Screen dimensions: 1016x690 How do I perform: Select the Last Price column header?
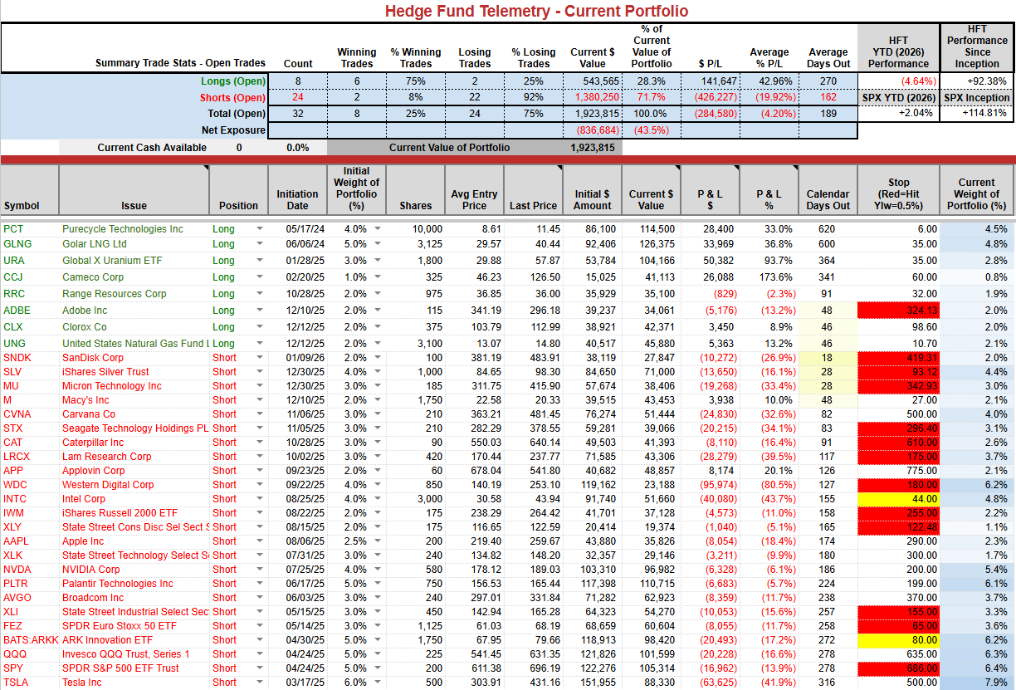point(533,189)
